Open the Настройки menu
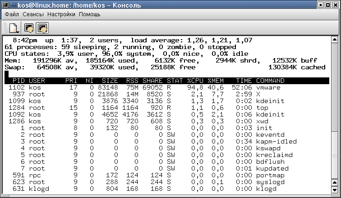 pos(61,14)
